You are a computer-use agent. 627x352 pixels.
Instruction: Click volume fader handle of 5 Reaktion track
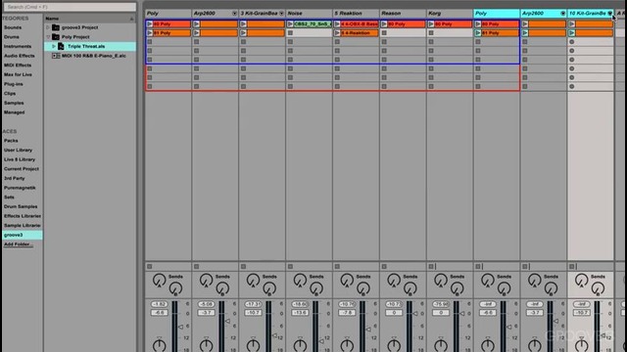click(x=368, y=330)
